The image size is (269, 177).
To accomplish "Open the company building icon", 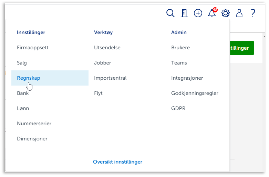I will [184, 13].
